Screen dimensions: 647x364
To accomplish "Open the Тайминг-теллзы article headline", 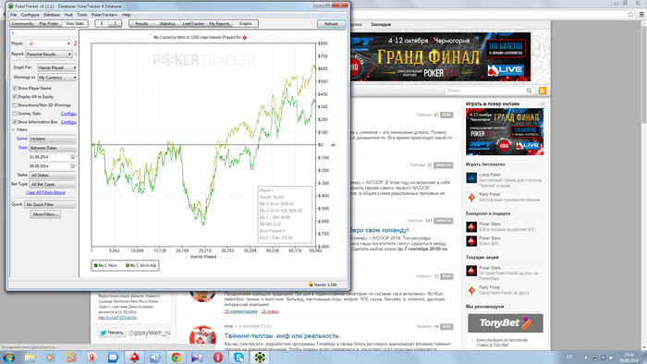I will click(281, 336).
